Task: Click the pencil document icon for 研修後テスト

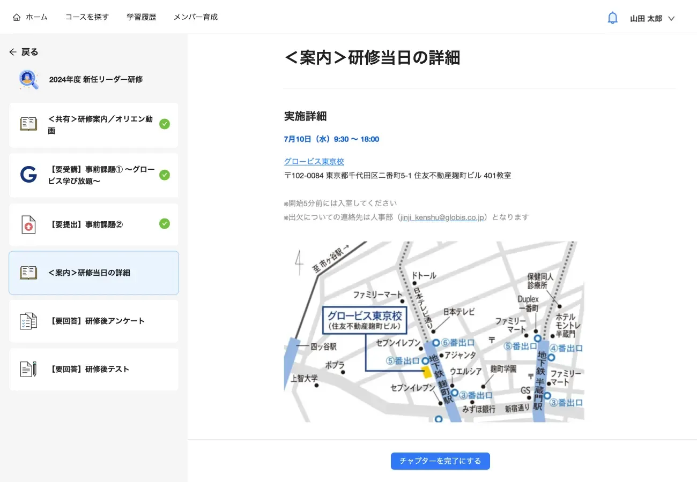Action: coord(28,369)
